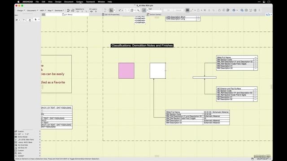Toggle the highlighted trace reference icon
287x161 pixels.
(144, 10)
